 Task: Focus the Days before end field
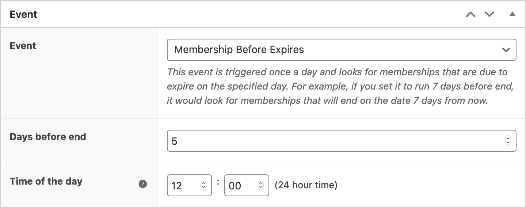pos(329,141)
